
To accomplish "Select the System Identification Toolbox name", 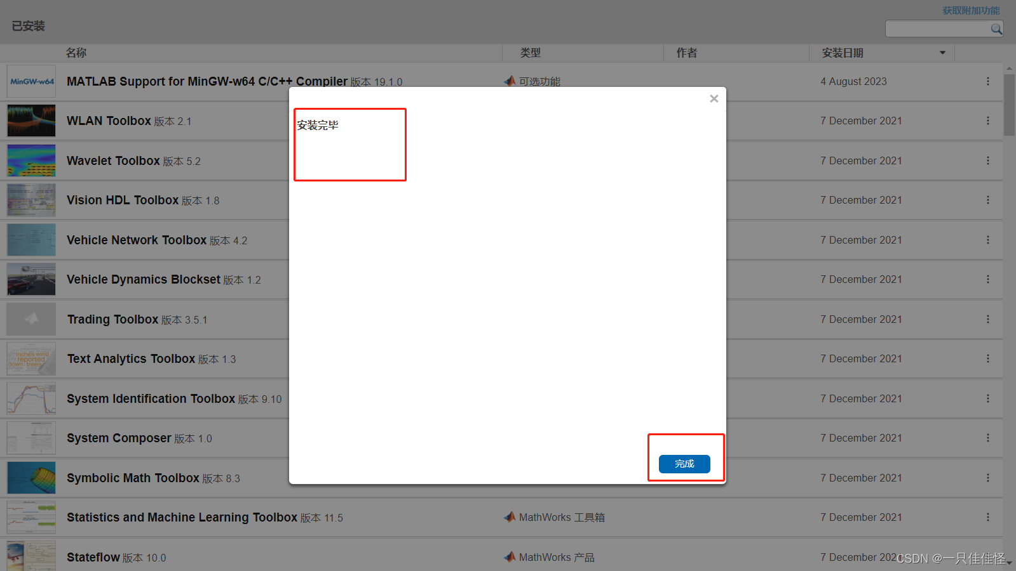I will 151,398.
